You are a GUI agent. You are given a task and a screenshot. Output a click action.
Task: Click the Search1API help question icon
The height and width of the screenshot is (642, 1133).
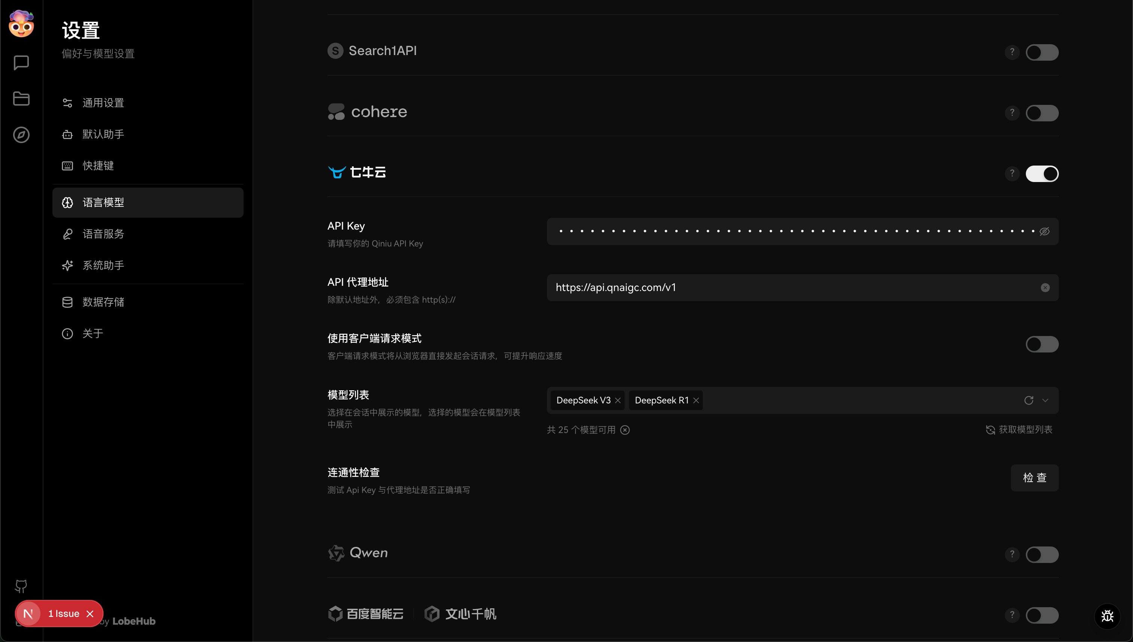click(1012, 52)
